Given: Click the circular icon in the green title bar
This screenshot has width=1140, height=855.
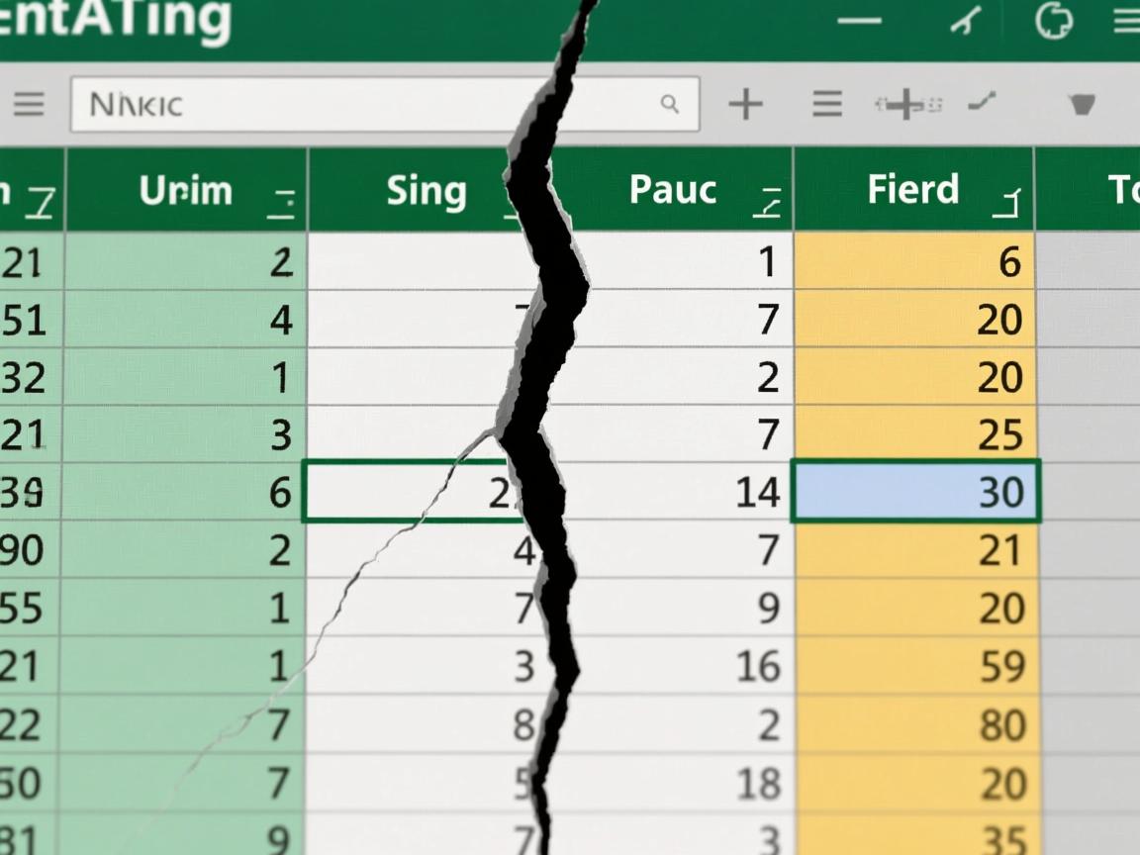Looking at the screenshot, I should [1053, 21].
